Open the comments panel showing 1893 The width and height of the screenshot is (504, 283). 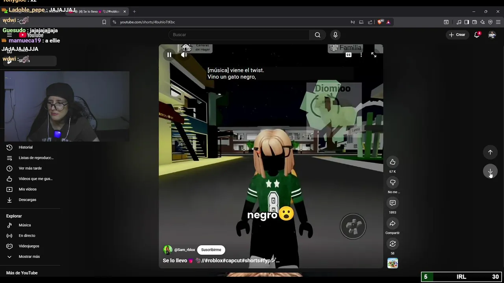click(393, 203)
